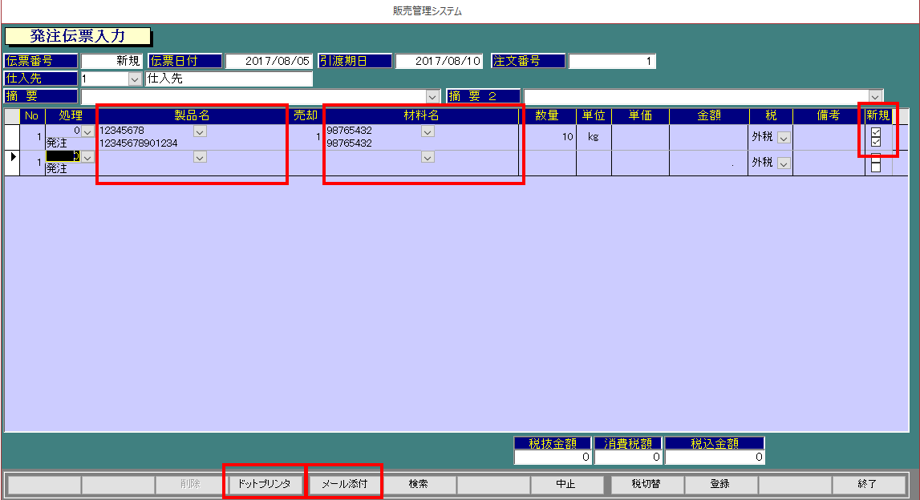Screen dimensions: 920x500
Task: Click the 税込金額 total value field
Action: tap(715, 458)
